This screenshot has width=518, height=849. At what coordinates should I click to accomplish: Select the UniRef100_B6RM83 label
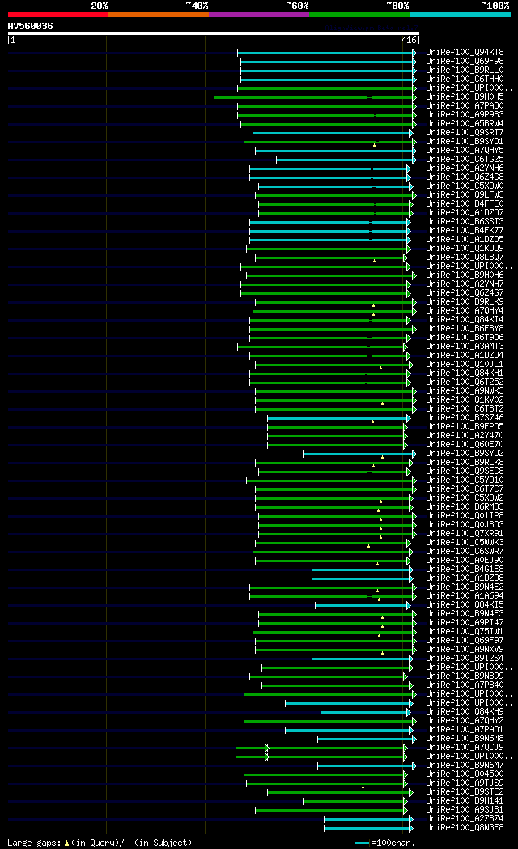point(465,507)
